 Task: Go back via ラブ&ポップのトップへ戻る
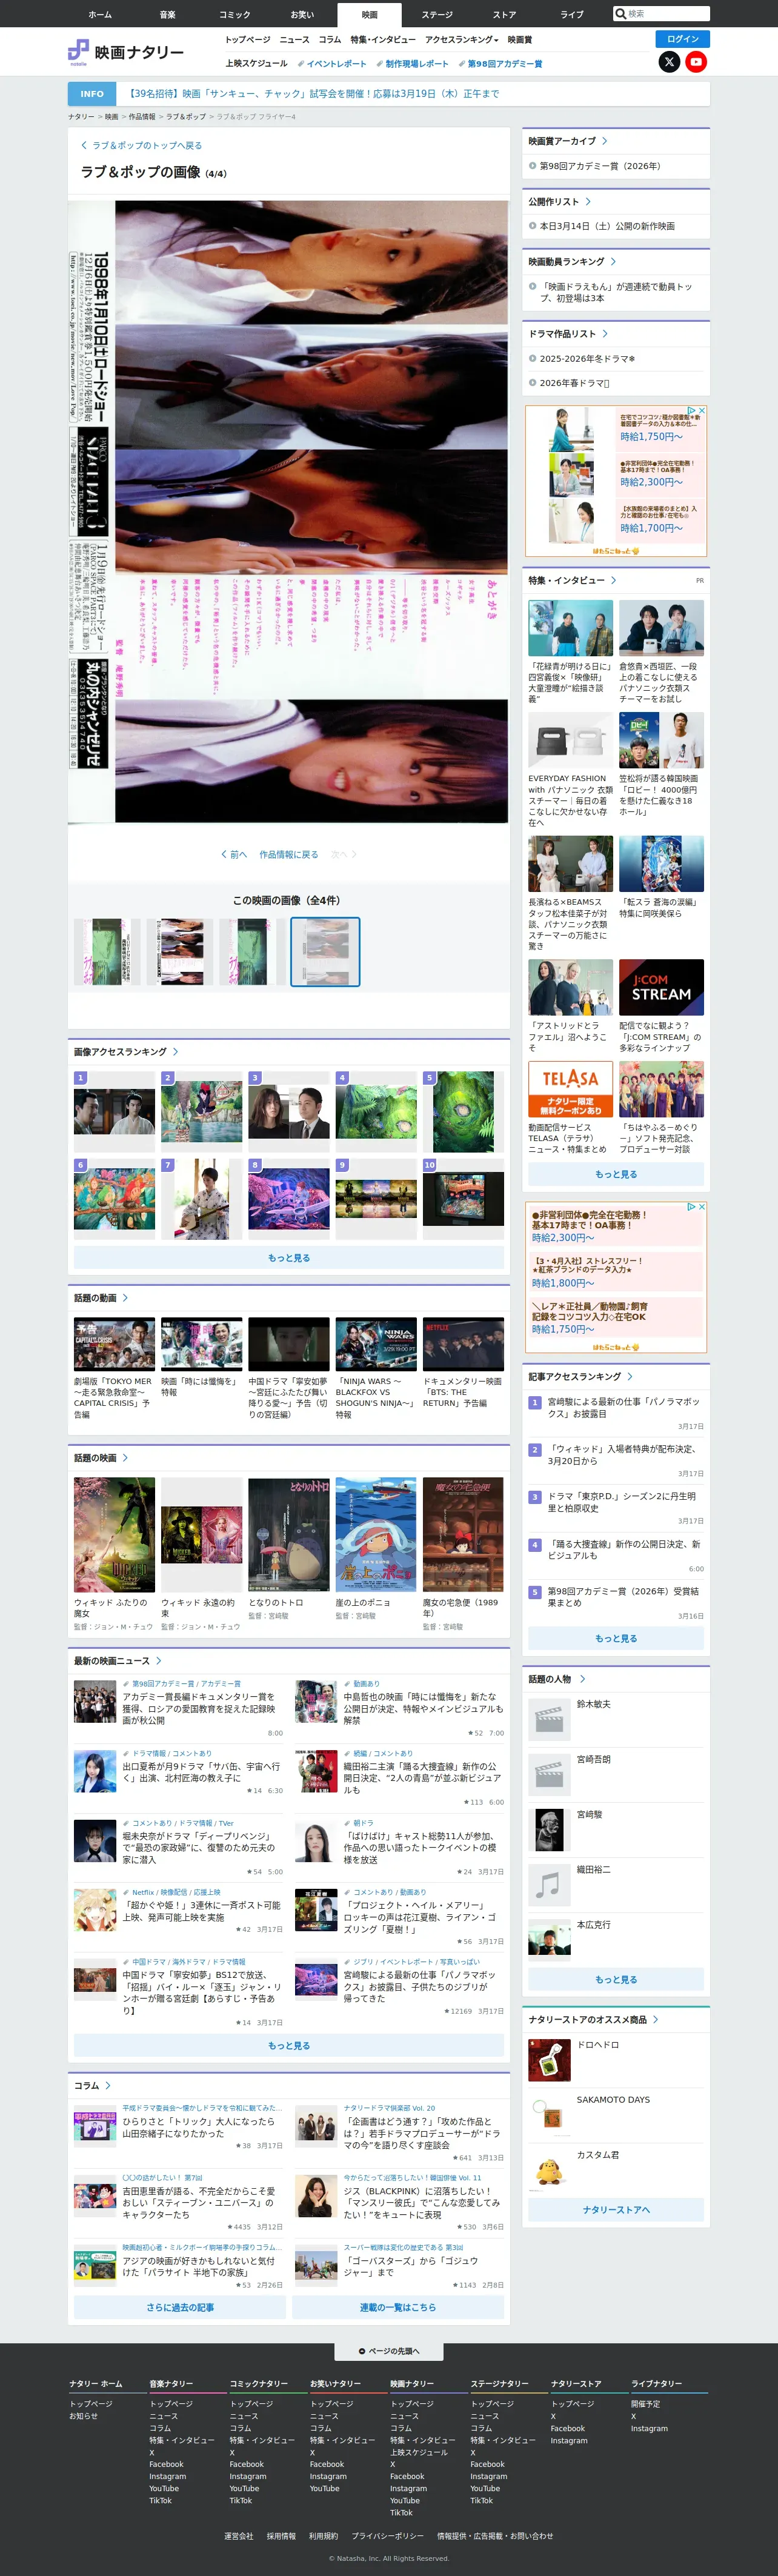pos(141,146)
